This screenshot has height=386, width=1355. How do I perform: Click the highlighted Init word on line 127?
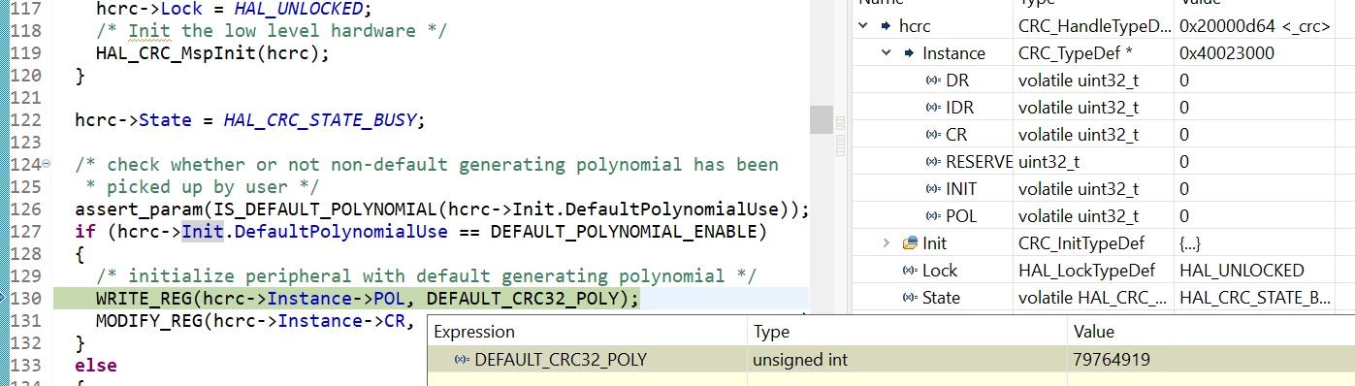click(203, 232)
